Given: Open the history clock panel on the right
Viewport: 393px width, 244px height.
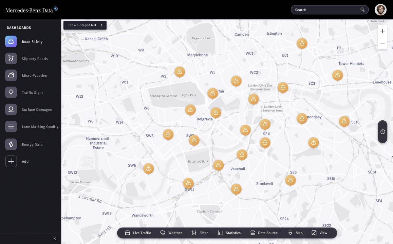Looking at the screenshot, I should pos(382,132).
